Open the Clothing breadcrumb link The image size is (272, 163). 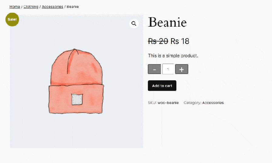(31, 7)
